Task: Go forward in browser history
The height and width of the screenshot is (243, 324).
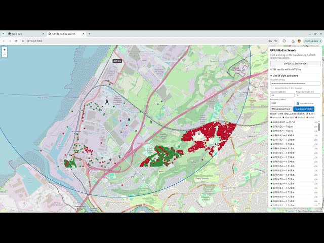Action: tap(10, 41)
